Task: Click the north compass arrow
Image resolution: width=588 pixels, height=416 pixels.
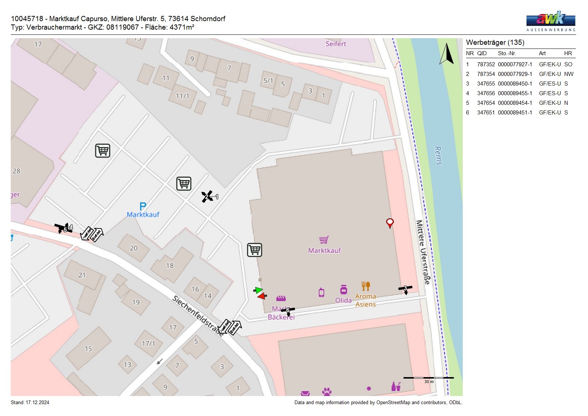Action: coord(447,54)
